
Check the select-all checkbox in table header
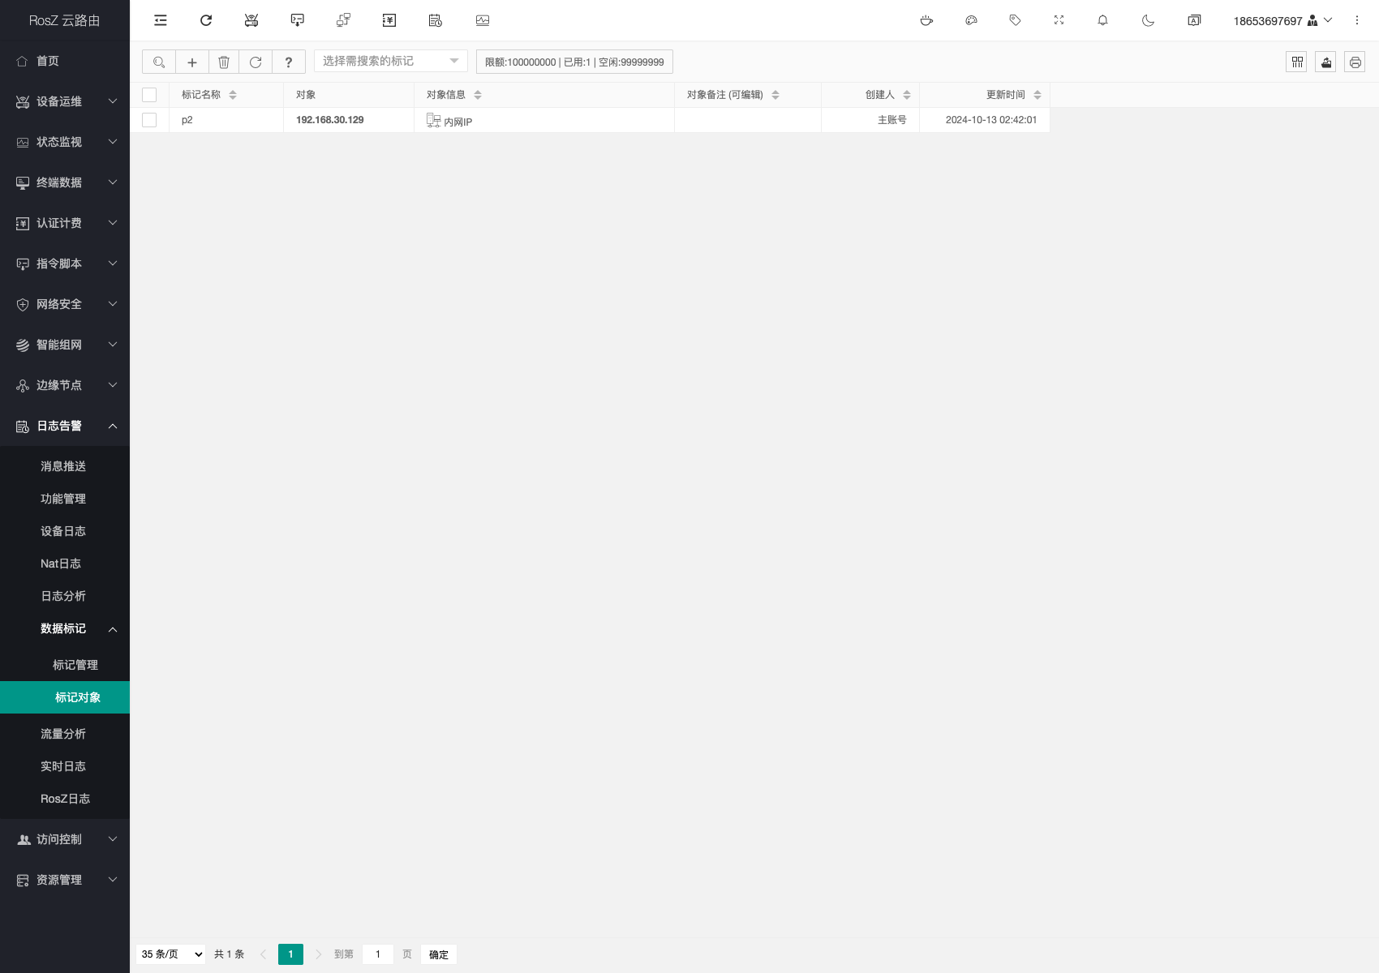[x=149, y=95]
